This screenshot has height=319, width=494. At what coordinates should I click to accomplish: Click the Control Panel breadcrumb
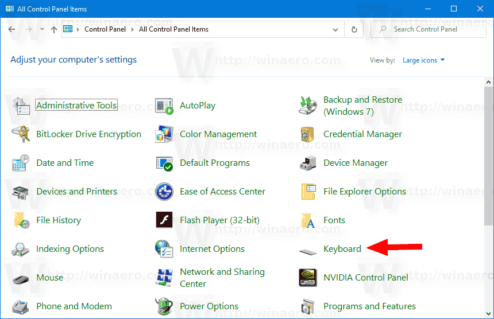(x=105, y=29)
